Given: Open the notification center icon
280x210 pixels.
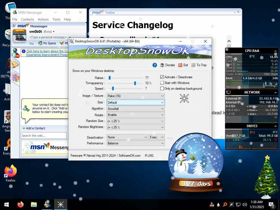Looking at the screenshot, I should click(272, 205).
